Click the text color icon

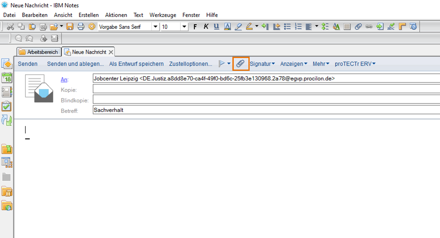[x=227, y=27]
